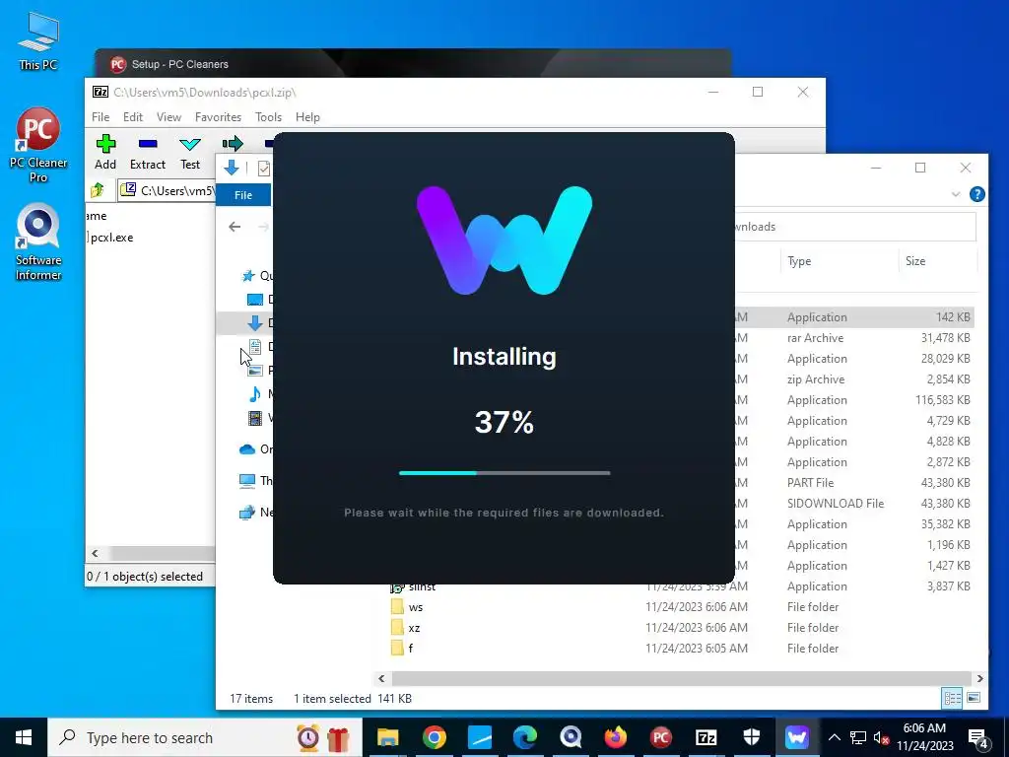Click the Back arrow in File Explorer
The height and width of the screenshot is (757, 1009).
click(x=235, y=227)
